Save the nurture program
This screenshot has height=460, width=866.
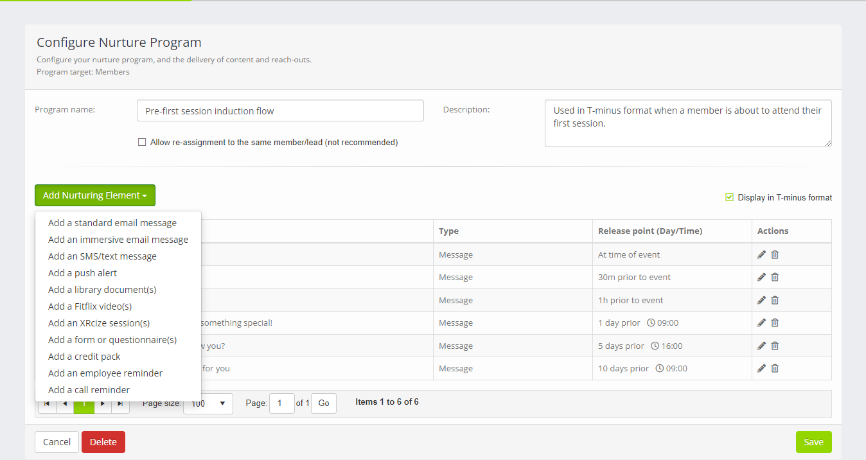[x=813, y=442]
